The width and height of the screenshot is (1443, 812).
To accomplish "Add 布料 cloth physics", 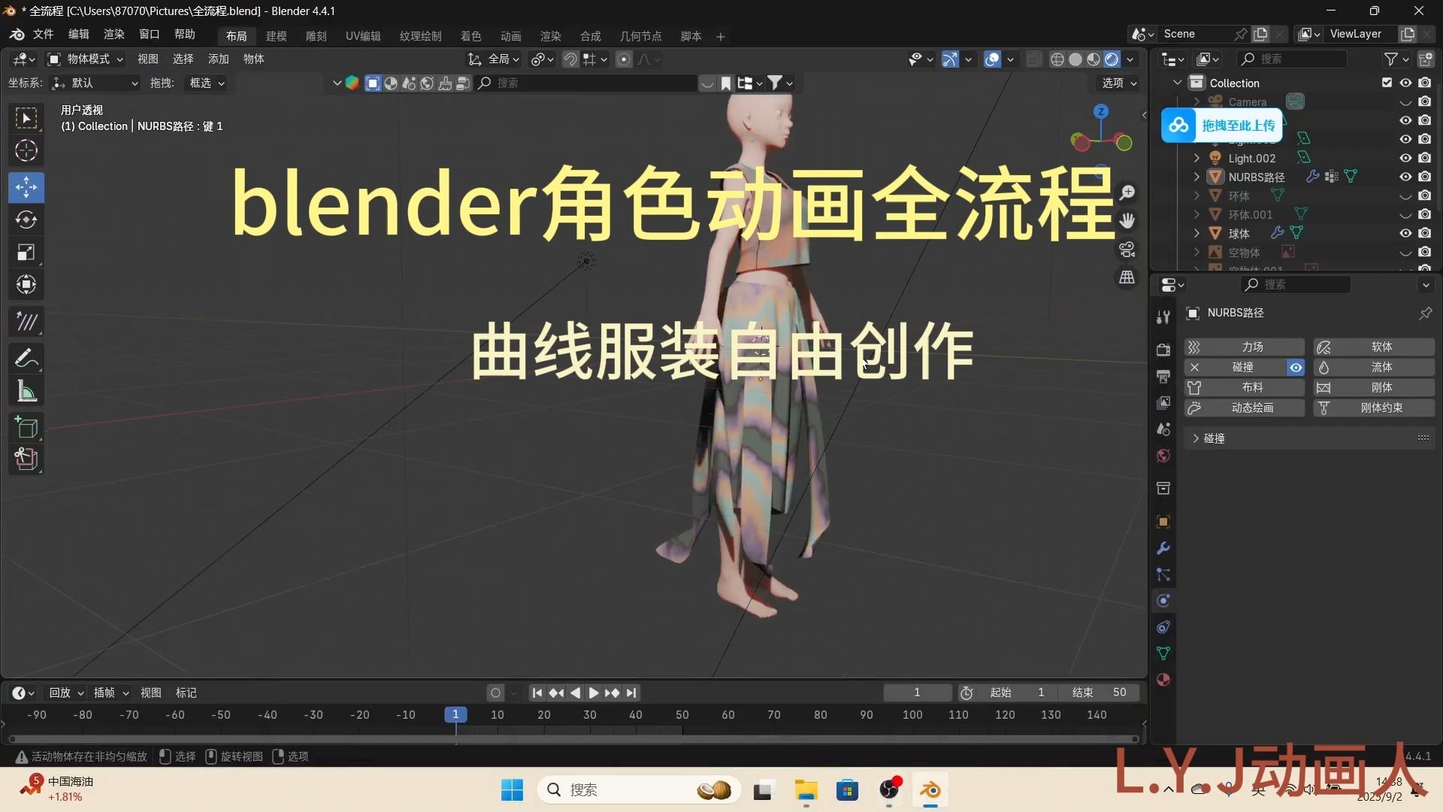I will coord(1244,387).
